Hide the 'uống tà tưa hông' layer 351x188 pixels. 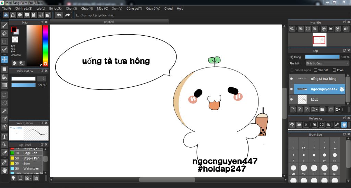pyautogui.click(x=291, y=79)
